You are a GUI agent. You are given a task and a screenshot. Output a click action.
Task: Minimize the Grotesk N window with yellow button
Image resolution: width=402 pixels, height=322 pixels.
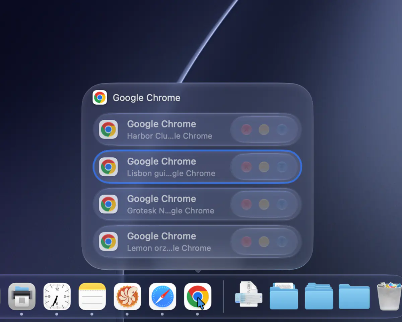pos(264,204)
